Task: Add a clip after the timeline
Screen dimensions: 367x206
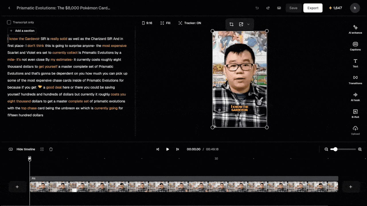Action: (x=350, y=187)
